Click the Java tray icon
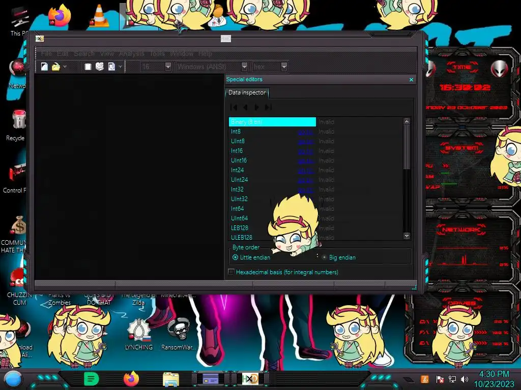The height and width of the screenshot is (390, 521). [x=425, y=379]
